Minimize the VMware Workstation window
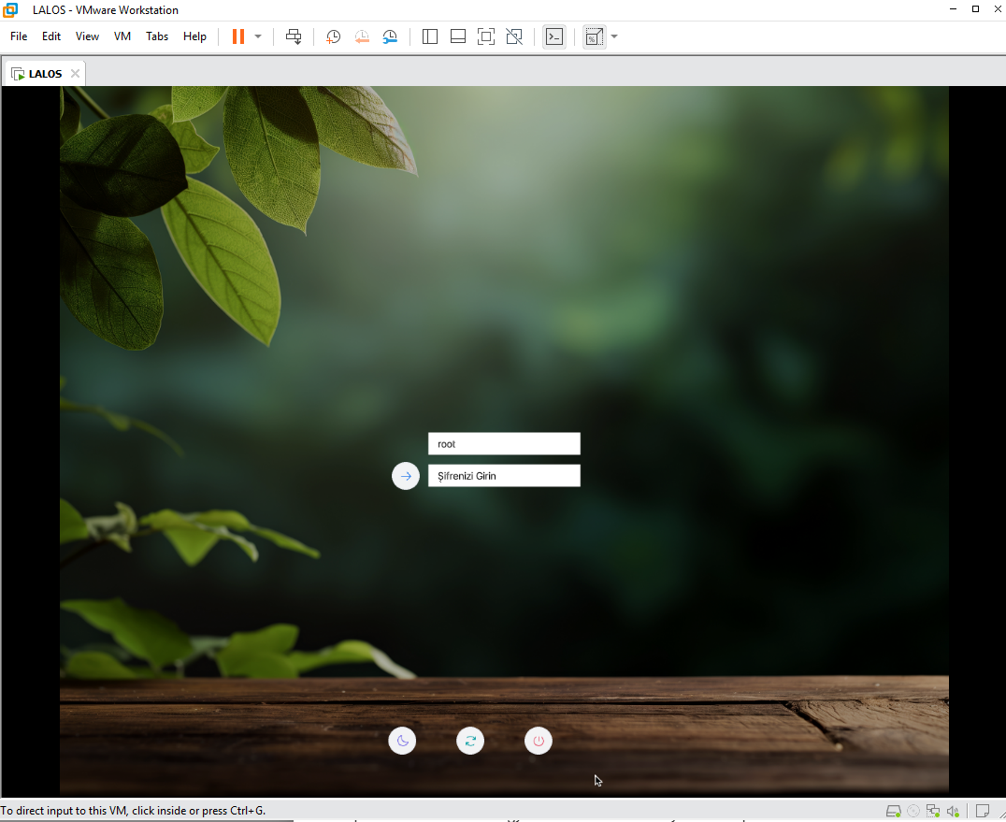This screenshot has height=822, width=1006. click(x=953, y=9)
